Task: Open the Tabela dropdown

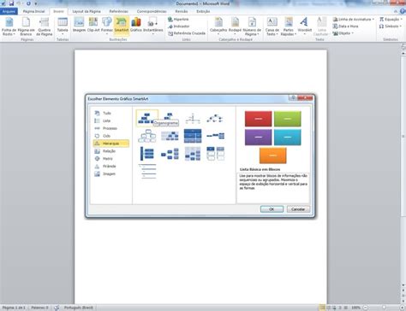Action: click(x=63, y=26)
